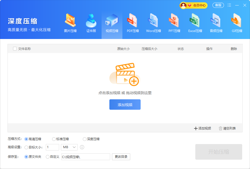Click the blue 添加视频 button
The width and height of the screenshot is (250, 169).
point(125,105)
